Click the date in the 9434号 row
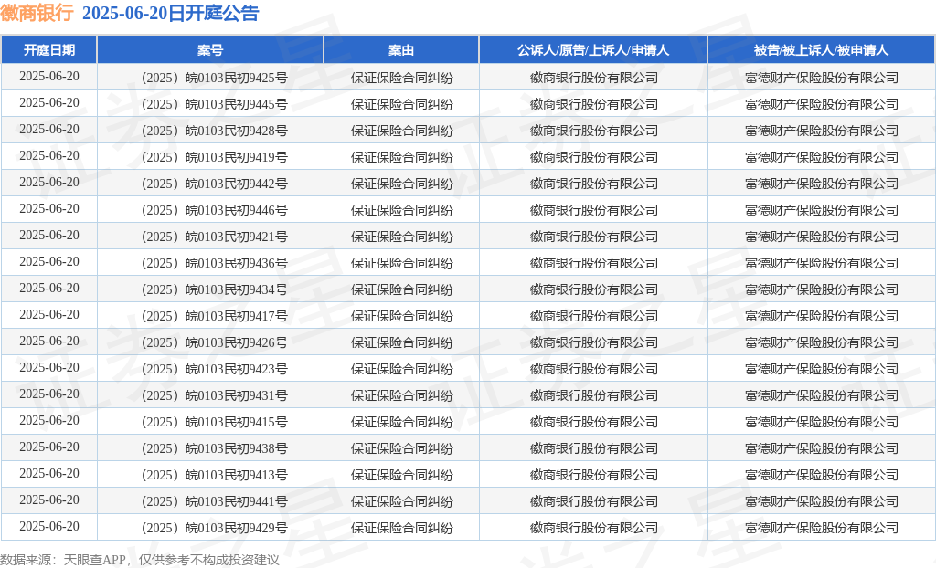Screen dimensions: 936x568 pos(49,289)
